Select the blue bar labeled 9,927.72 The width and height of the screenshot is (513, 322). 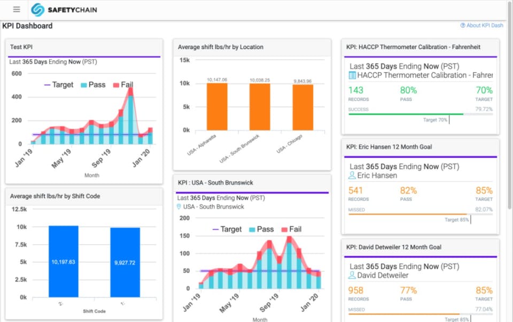point(125,263)
